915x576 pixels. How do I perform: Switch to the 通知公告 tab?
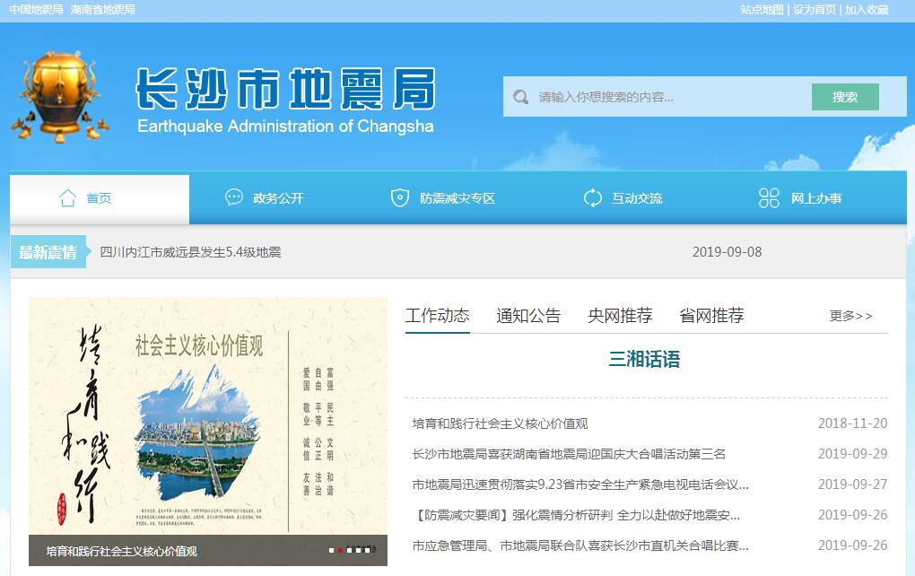click(x=528, y=316)
